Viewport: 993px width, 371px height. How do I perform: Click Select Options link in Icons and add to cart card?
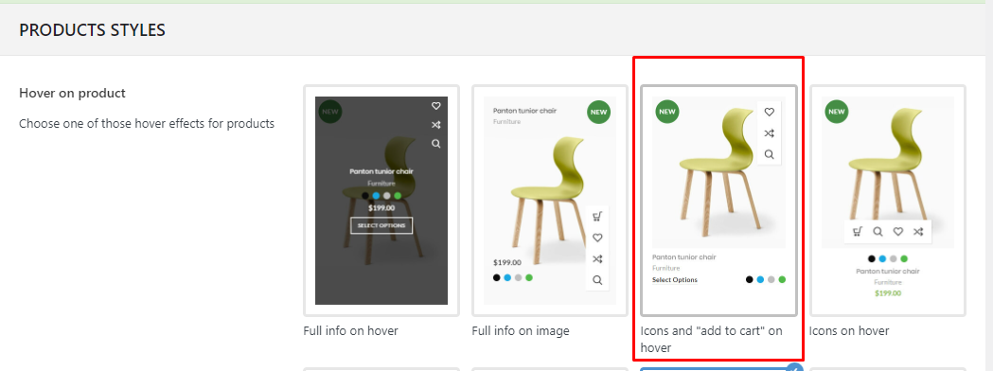click(674, 280)
